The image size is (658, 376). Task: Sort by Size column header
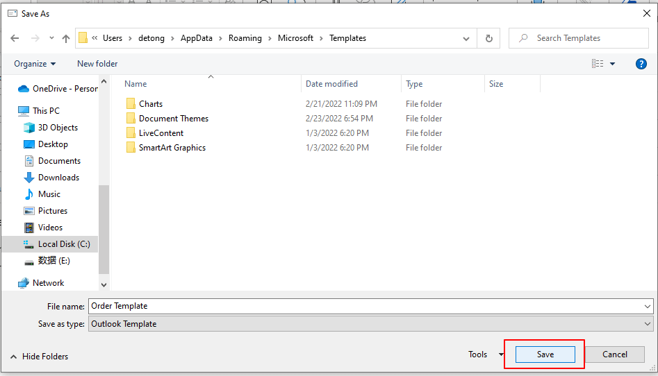pos(496,84)
